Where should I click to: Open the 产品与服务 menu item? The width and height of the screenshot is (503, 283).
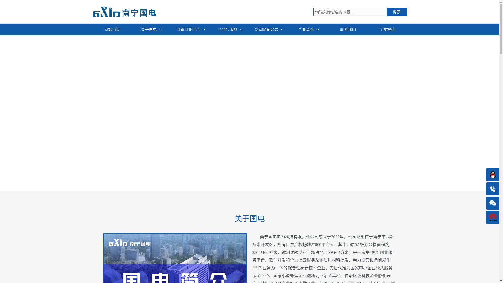(x=227, y=30)
